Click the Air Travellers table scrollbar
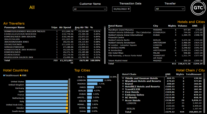The image size is (207, 114). coord(105,45)
